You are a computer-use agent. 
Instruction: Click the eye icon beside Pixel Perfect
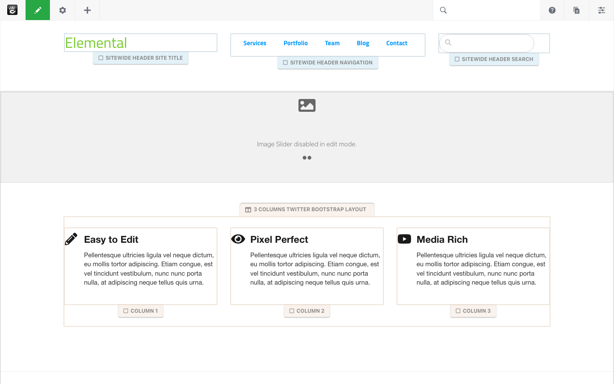pos(238,239)
